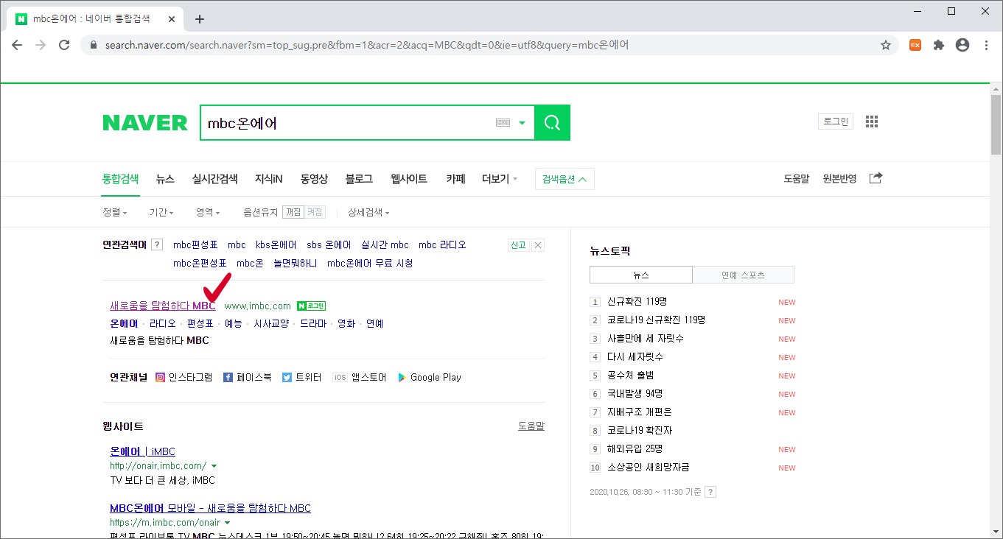The width and height of the screenshot is (1003, 539).
Task: Switch to the 지식iN tab
Action: [269, 178]
